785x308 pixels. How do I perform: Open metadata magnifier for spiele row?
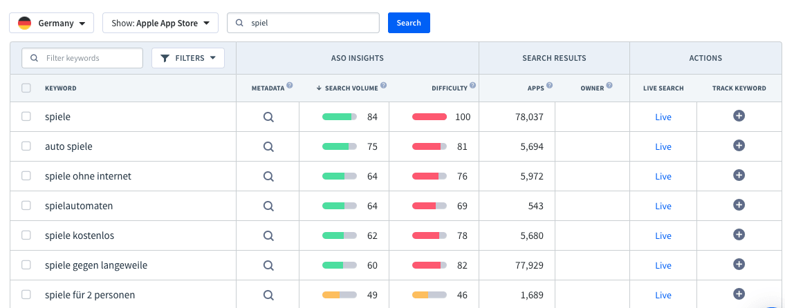268,117
